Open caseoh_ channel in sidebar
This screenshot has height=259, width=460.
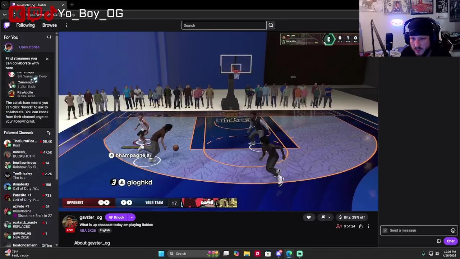(28, 154)
